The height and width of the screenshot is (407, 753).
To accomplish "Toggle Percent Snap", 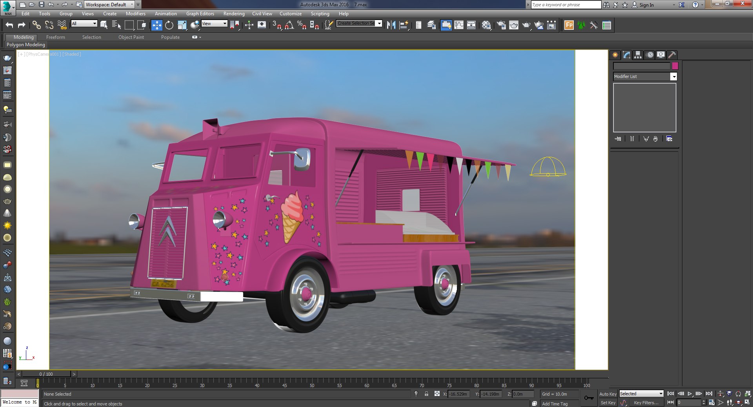I will tap(302, 25).
